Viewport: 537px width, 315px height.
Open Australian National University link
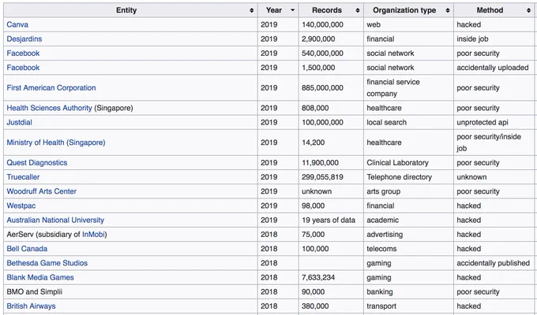coord(55,220)
